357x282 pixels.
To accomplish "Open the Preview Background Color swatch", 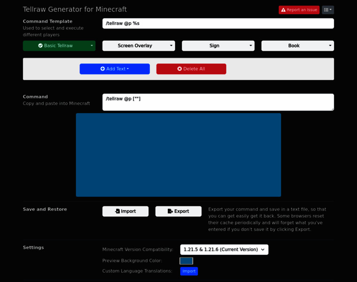I will (186, 261).
